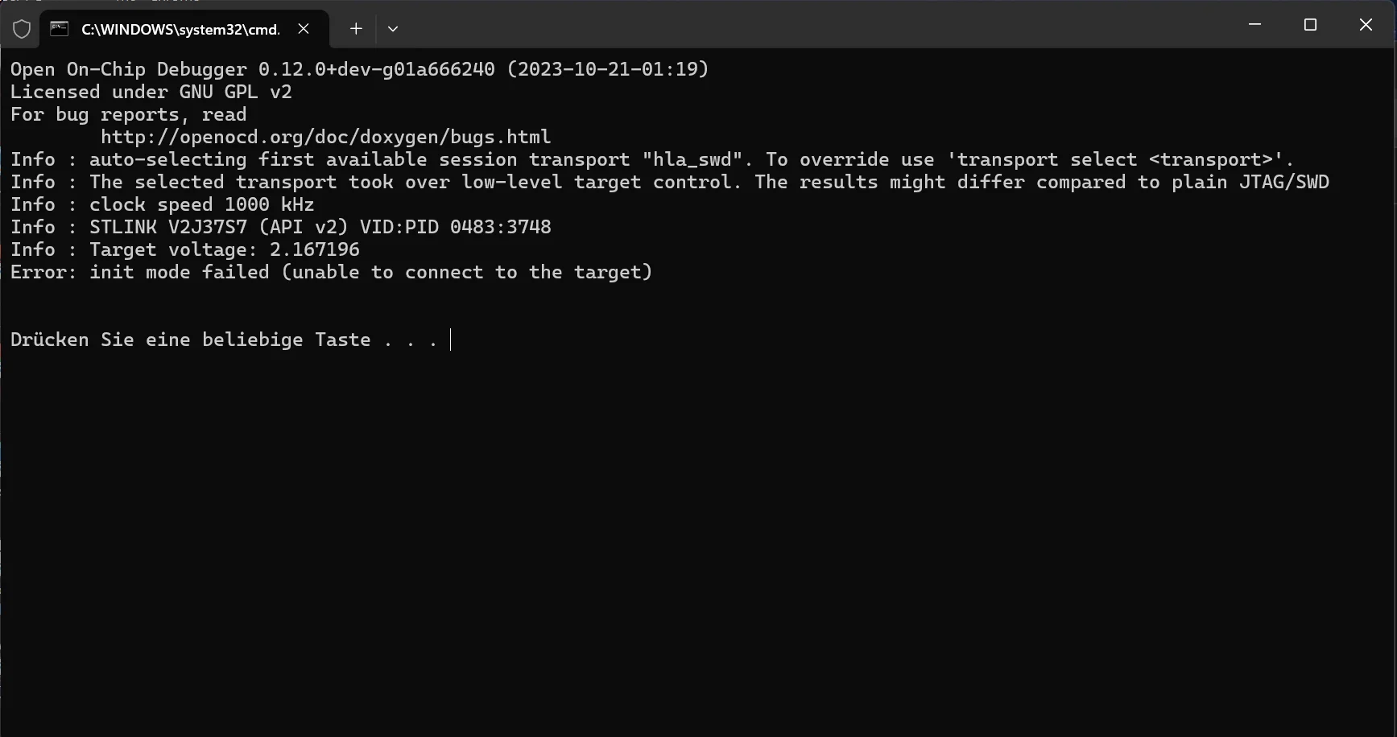Screen dimensions: 1397x737
Task: Expand the new tab profile dropdown
Action: click(x=393, y=29)
